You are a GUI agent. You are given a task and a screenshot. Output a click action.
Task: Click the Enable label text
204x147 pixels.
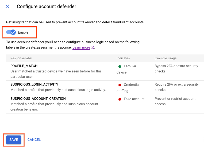click(x=23, y=32)
